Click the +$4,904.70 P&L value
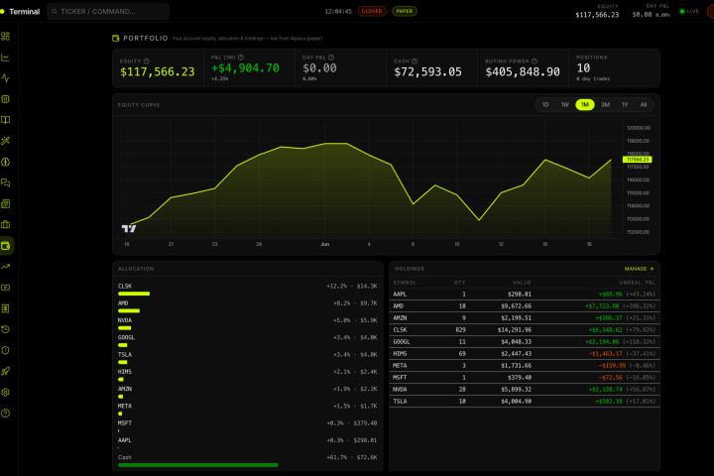The image size is (714, 476). pos(246,68)
